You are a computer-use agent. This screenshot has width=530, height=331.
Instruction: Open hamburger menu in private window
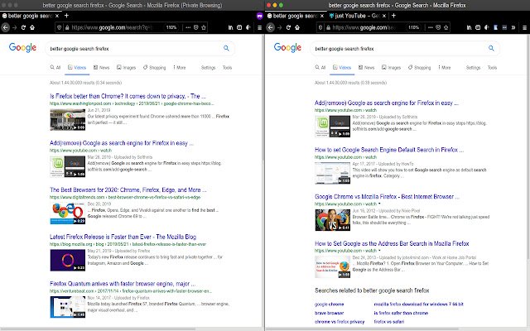[259, 27]
